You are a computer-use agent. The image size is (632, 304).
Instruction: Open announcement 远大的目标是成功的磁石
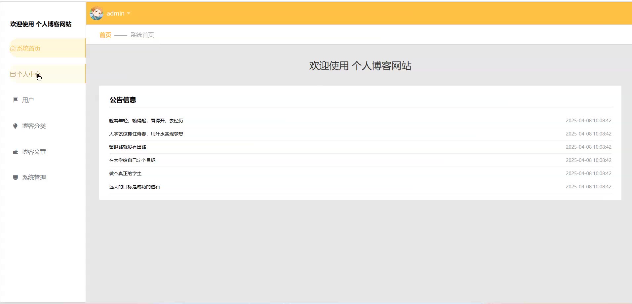pyautogui.click(x=135, y=187)
